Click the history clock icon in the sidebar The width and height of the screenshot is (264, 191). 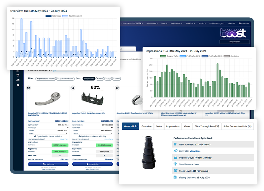click(x=18, y=75)
